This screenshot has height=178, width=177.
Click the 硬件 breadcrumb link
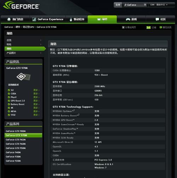pyautogui.click(x=18, y=27)
